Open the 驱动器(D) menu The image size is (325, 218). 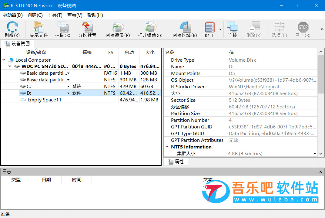coord(13,15)
